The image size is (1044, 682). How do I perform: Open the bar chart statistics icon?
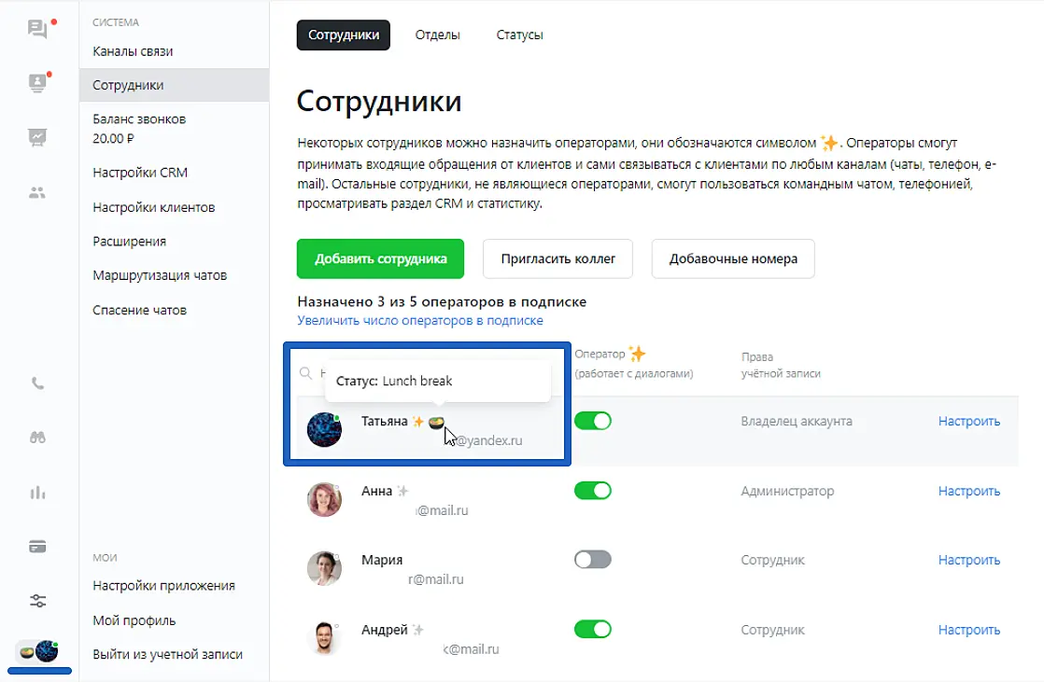pos(37,493)
